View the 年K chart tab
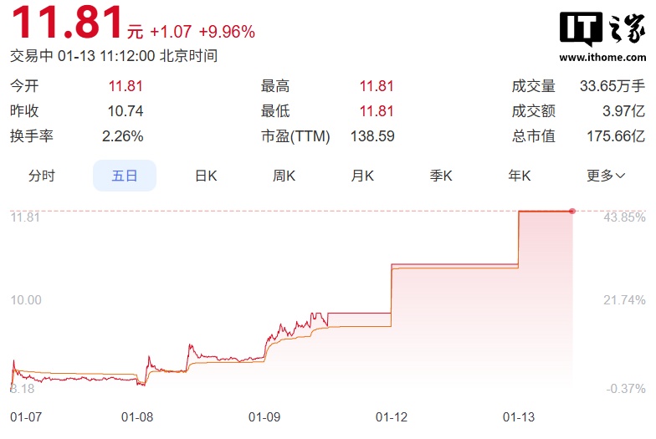The image size is (656, 439). point(520,176)
